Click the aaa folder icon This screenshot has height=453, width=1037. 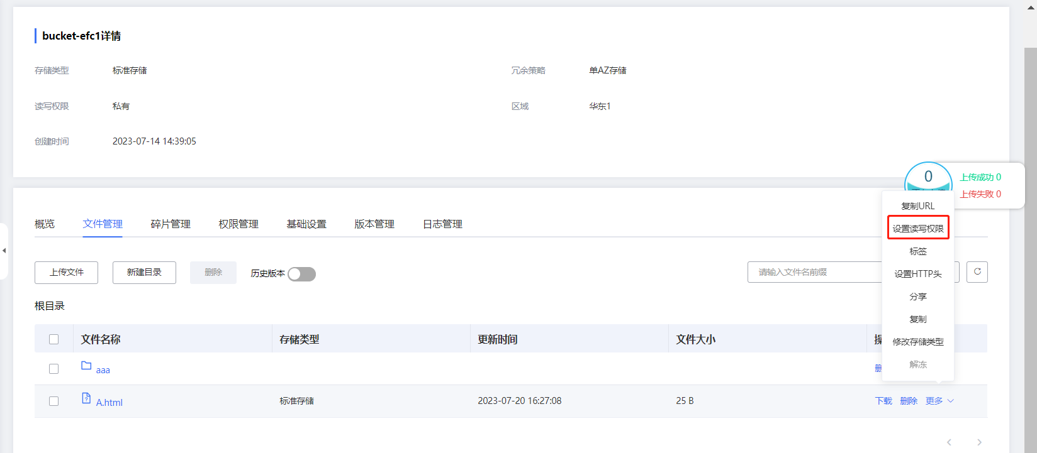86,366
